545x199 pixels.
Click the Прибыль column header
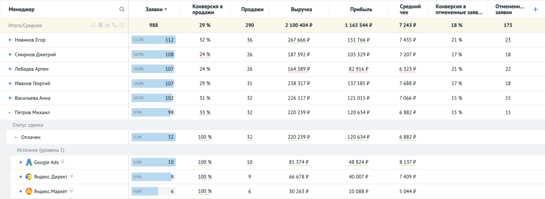361,10
